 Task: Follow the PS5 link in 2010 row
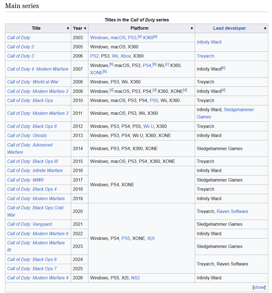click(x=154, y=100)
